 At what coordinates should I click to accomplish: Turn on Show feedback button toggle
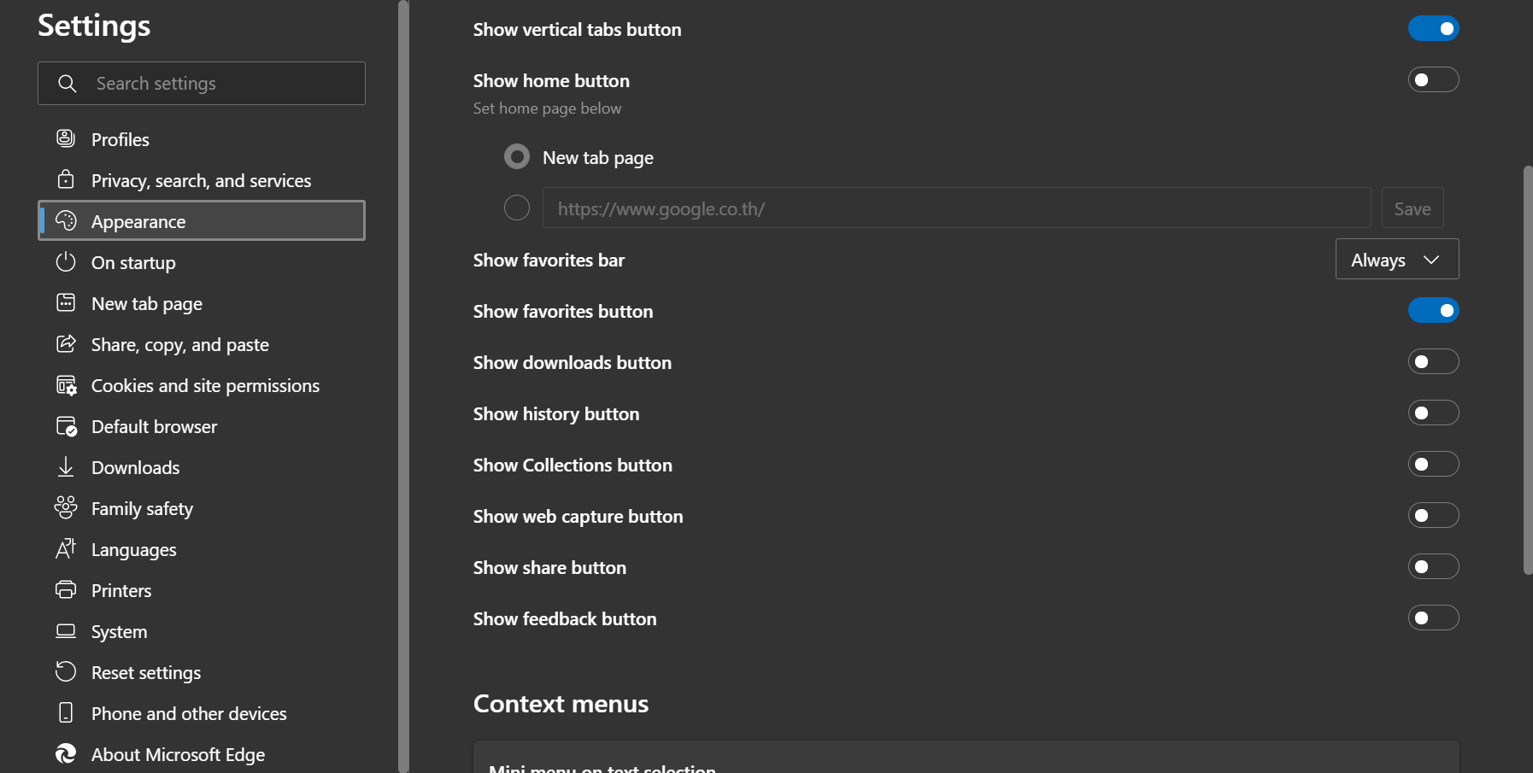(x=1433, y=618)
